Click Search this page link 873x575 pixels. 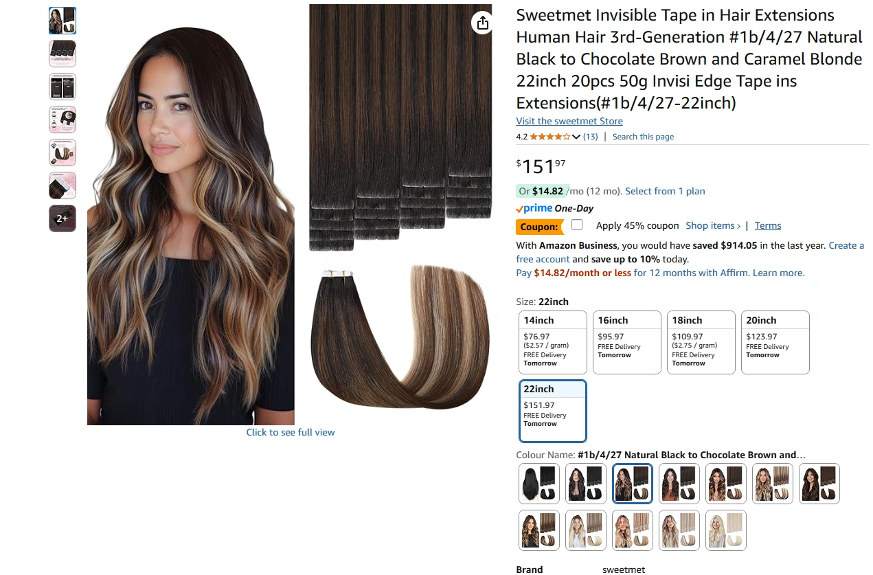[x=643, y=137]
